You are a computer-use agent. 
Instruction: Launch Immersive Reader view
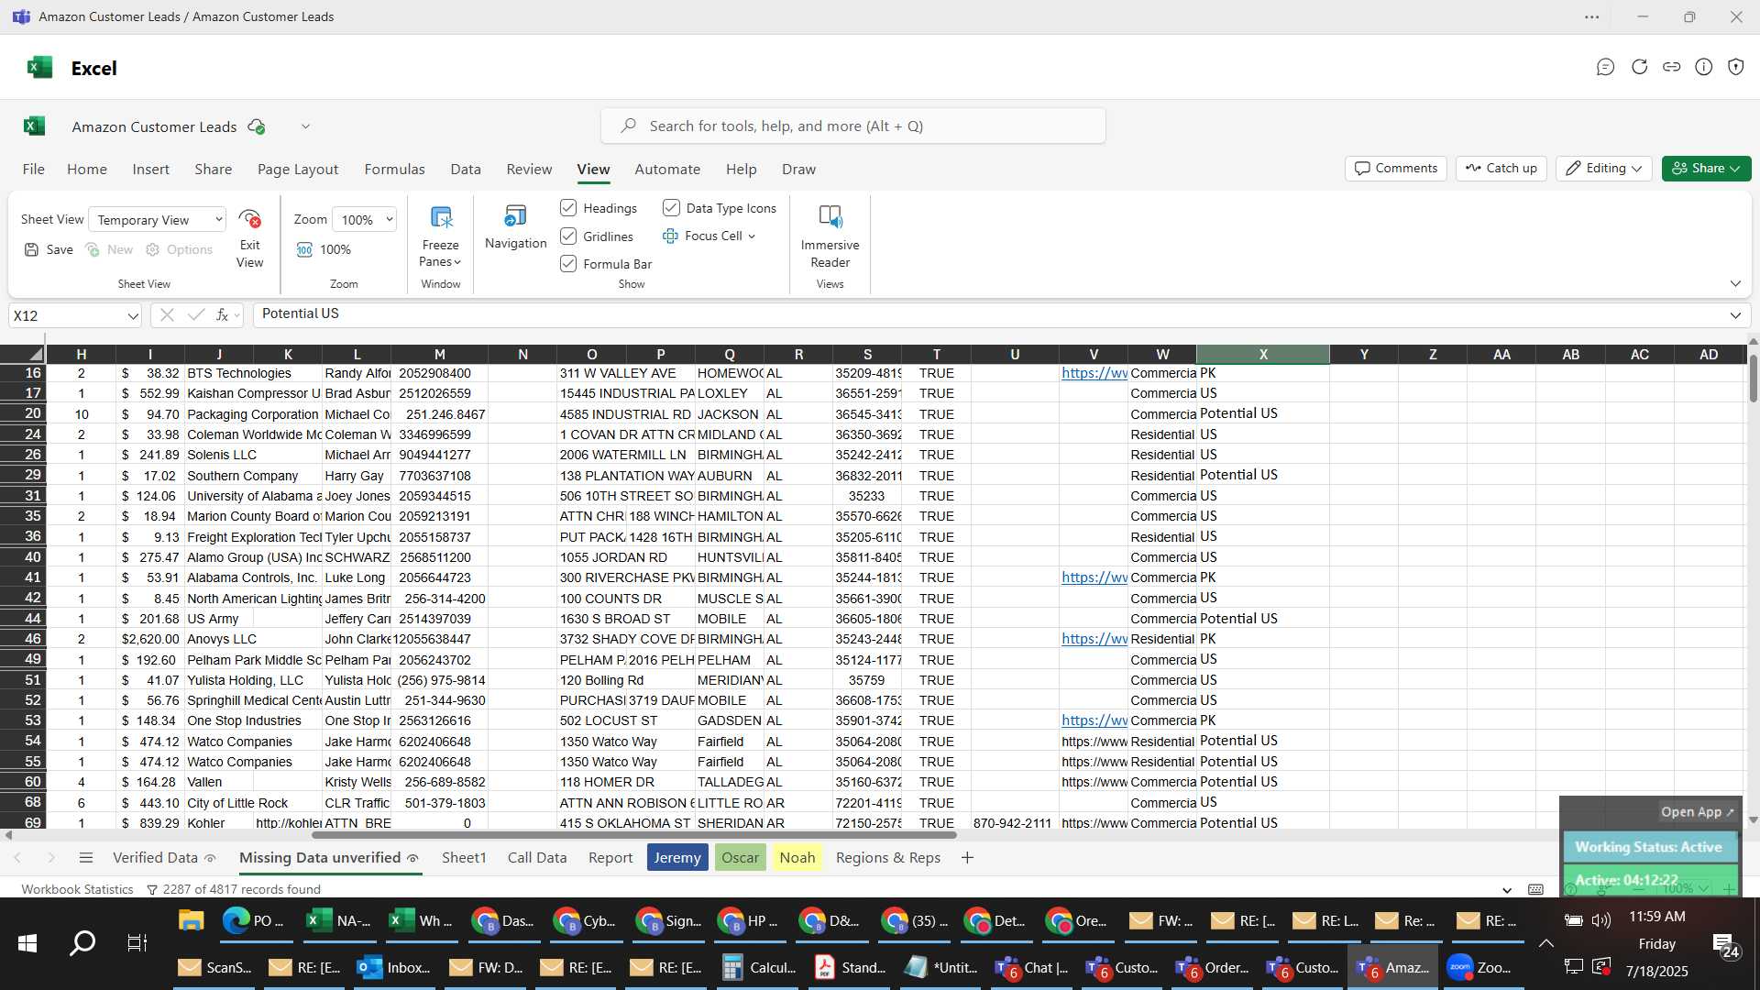(830, 236)
